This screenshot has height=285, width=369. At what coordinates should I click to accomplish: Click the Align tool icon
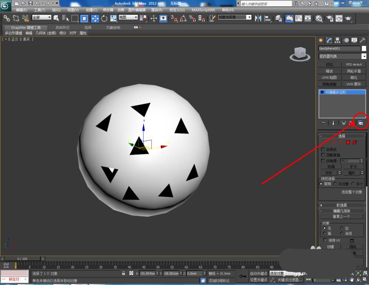[x=267, y=18]
